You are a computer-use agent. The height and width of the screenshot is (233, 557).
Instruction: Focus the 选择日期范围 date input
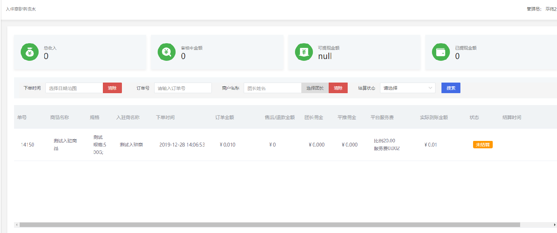(74, 88)
